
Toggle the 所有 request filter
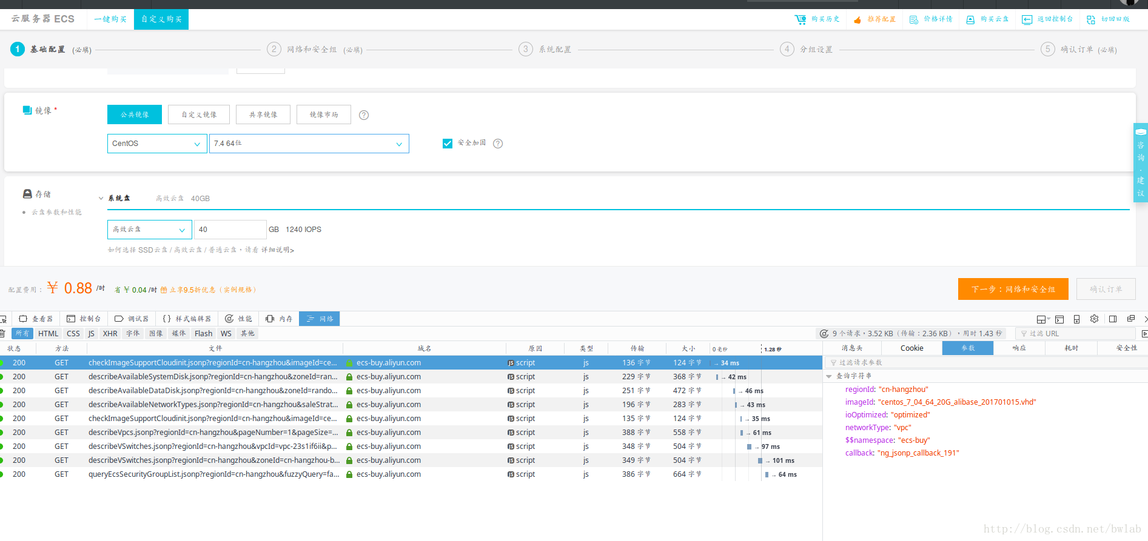click(x=22, y=334)
